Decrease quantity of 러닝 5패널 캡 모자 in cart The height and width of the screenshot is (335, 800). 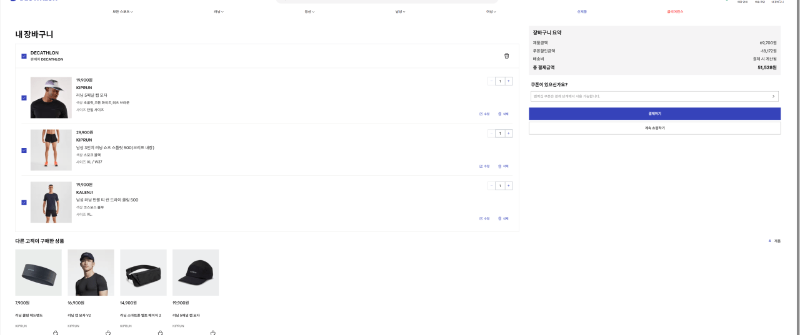[x=491, y=81]
